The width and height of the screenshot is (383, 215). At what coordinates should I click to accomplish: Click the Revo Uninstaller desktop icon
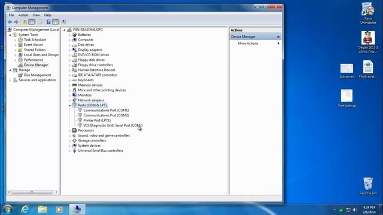tap(368, 13)
